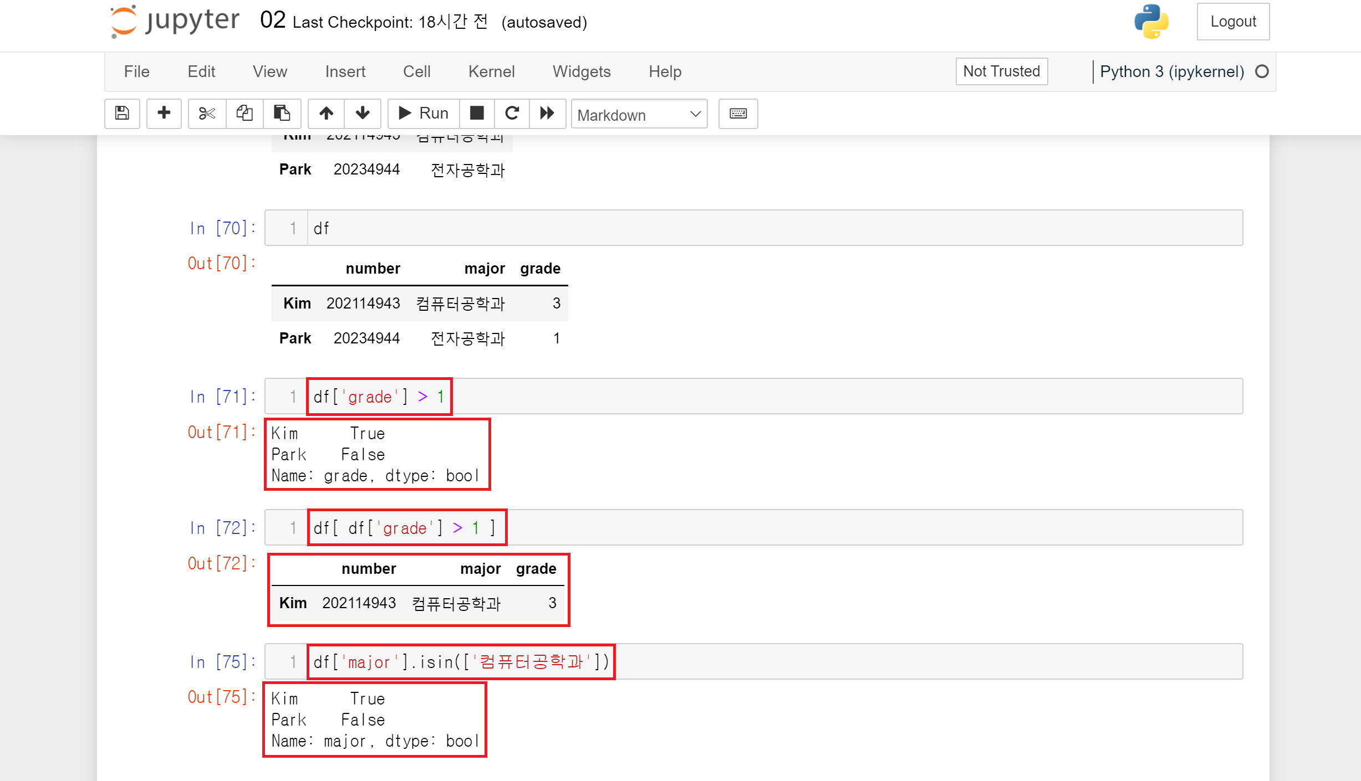
Task: Insert a cell below with plus icon
Action: coord(164,114)
